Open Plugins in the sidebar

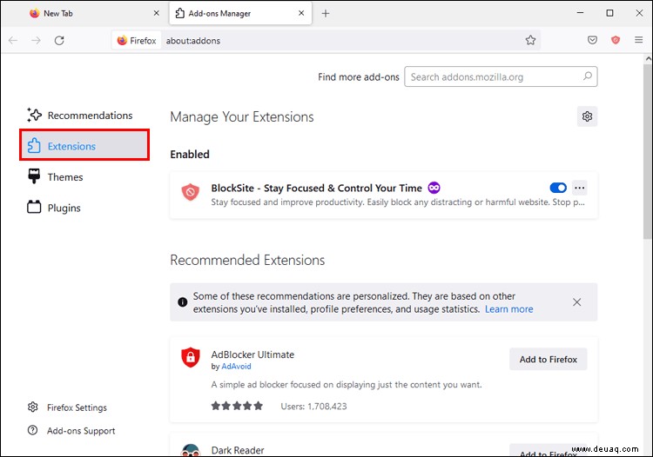click(x=84, y=208)
